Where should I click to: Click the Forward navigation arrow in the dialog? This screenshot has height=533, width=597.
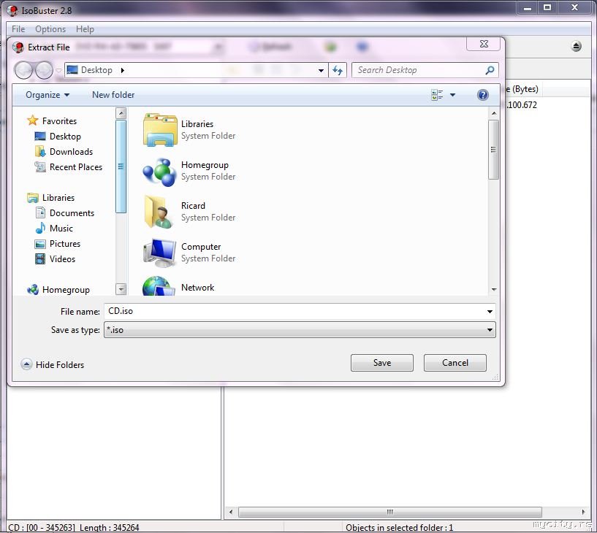click(44, 70)
